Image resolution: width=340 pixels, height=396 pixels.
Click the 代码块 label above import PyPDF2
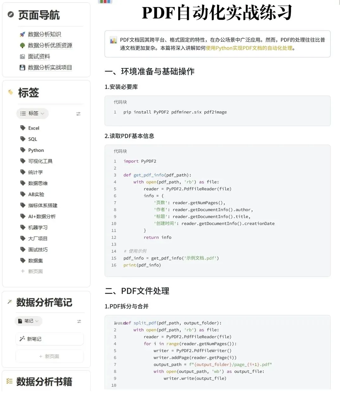click(120, 151)
